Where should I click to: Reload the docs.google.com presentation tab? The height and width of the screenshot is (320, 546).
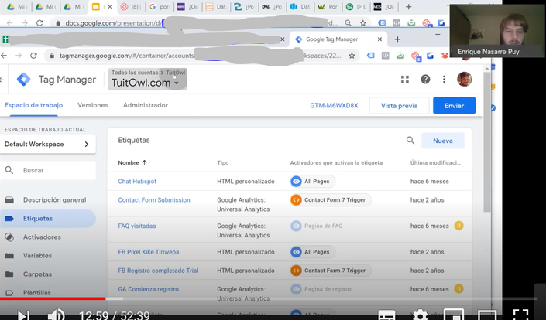click(39, 23)
